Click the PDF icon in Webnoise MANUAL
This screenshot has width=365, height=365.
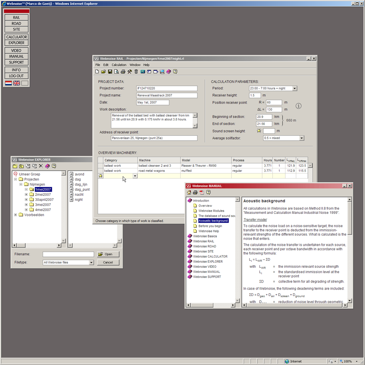pyautogui.click(x=202, y=192)
